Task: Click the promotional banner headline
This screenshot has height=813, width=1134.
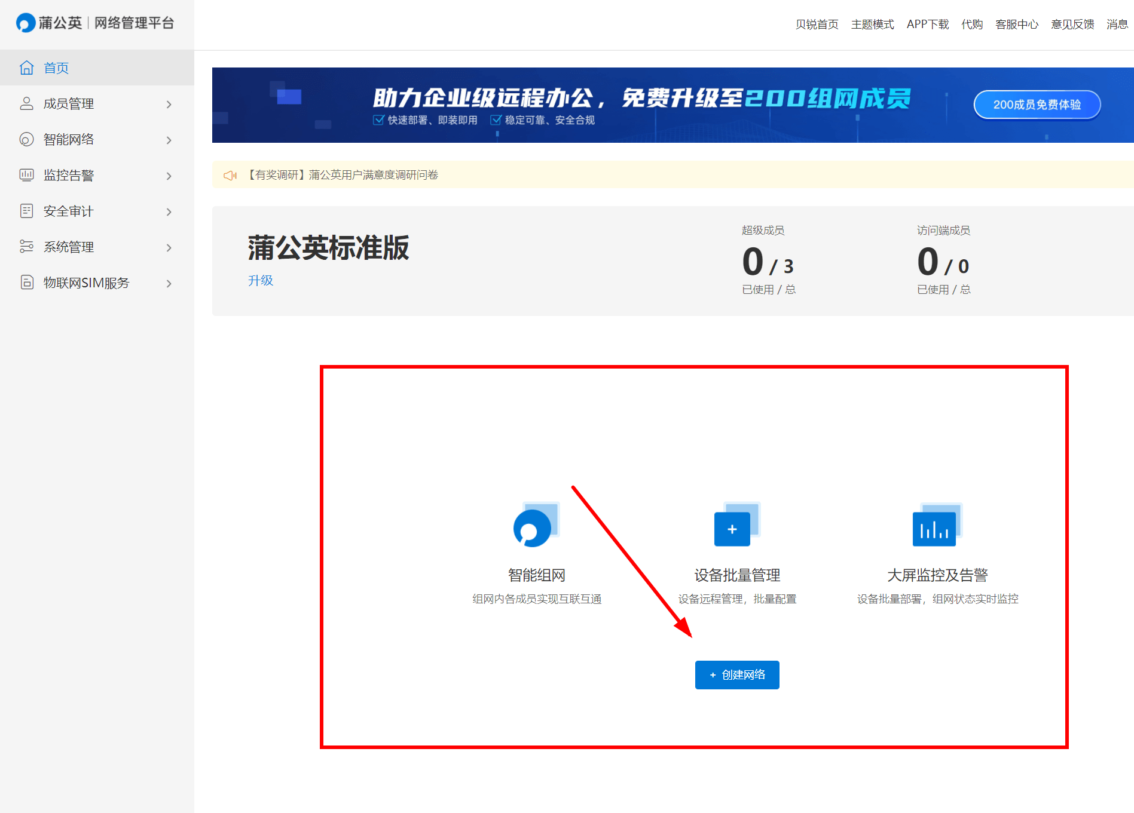Action: click(641, 98)
